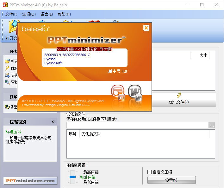The image size is (224, 188).
Task: Click the Word icon in About dialog
Action: [135, 93]
